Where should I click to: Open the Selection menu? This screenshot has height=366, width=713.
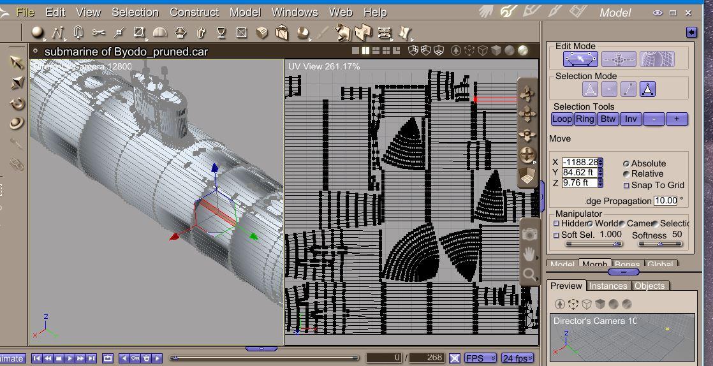click(x=135, y=12)
